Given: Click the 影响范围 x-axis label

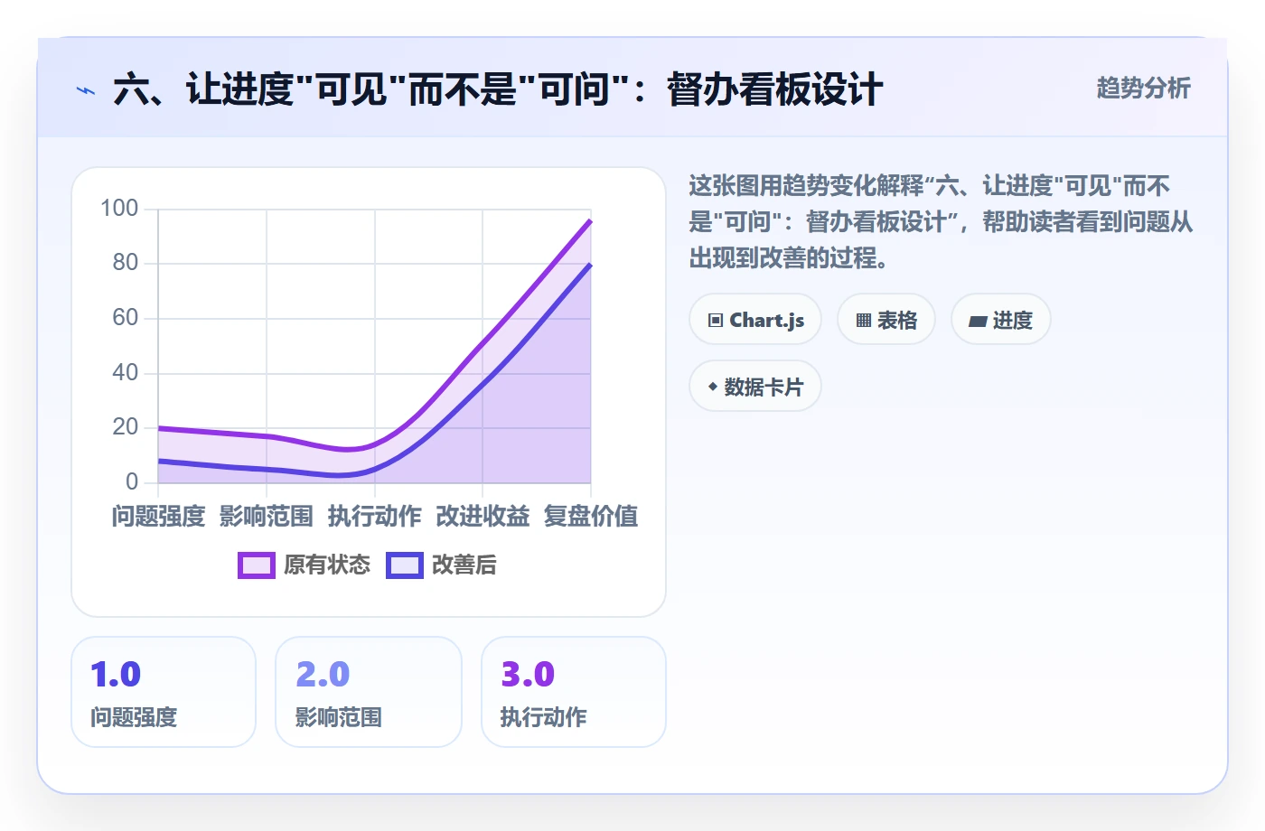Looking at the screenshot, I should click(267, 517).
